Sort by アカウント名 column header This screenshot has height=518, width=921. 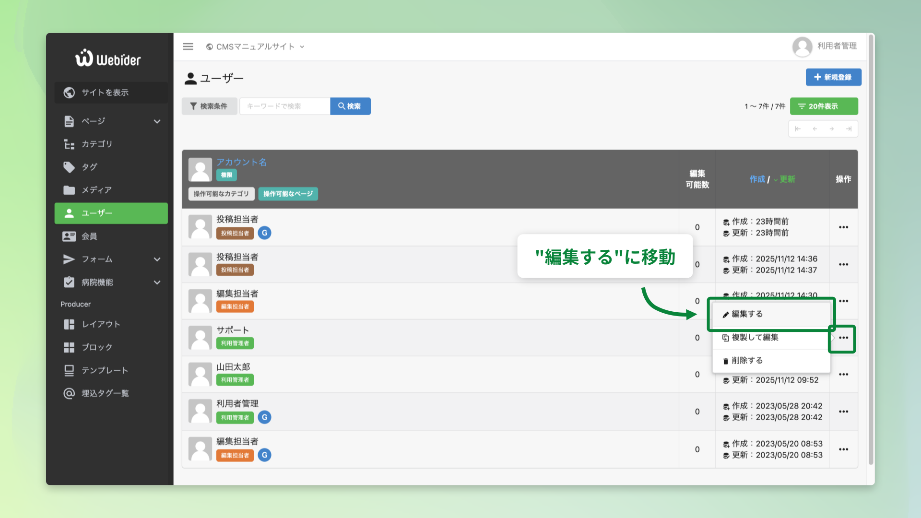pos(241,162)
